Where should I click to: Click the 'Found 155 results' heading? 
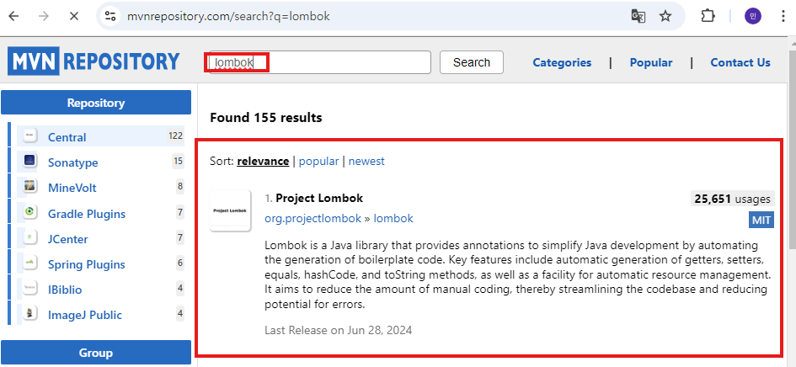pyautogui.click(x=266, y=118)
